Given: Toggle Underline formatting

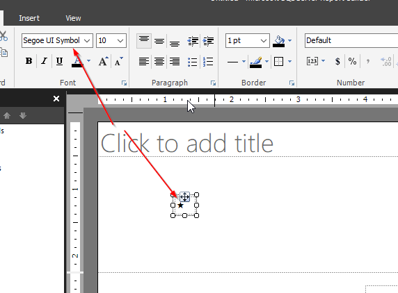Looking at the screenshot, I should (59, 61).
